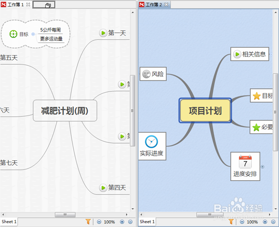Click the grey face marker on 风险
The image size is (279, 227).
(146, 74)
